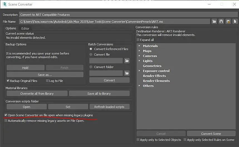Click Overwrite all from library
This screenshot has width=239, height=147.
[x=37, y=94]
